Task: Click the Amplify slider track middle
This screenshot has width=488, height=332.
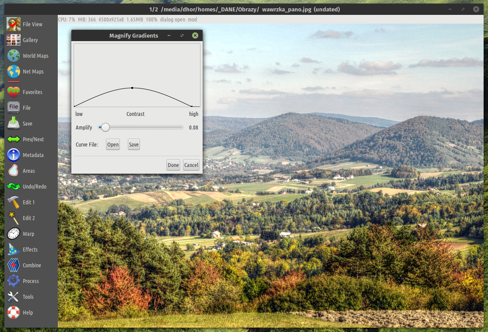Action: pos(140,127)
